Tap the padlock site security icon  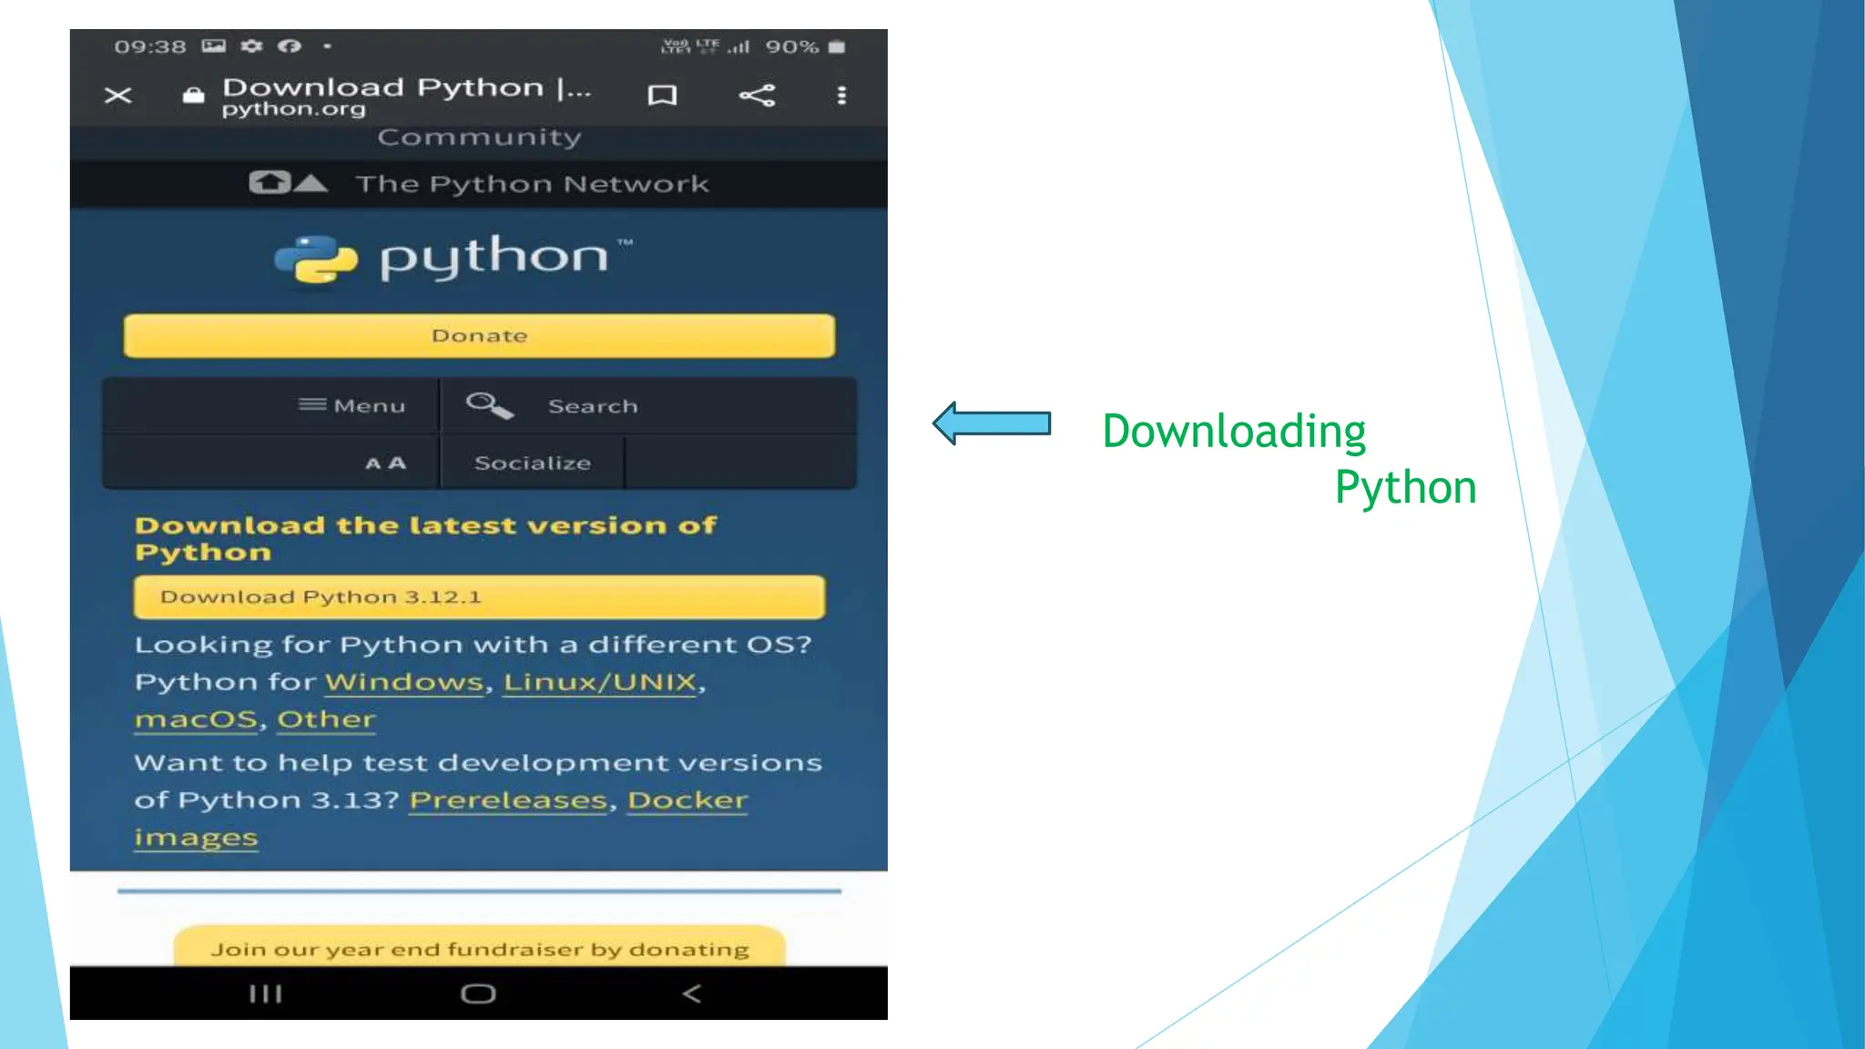193,95
